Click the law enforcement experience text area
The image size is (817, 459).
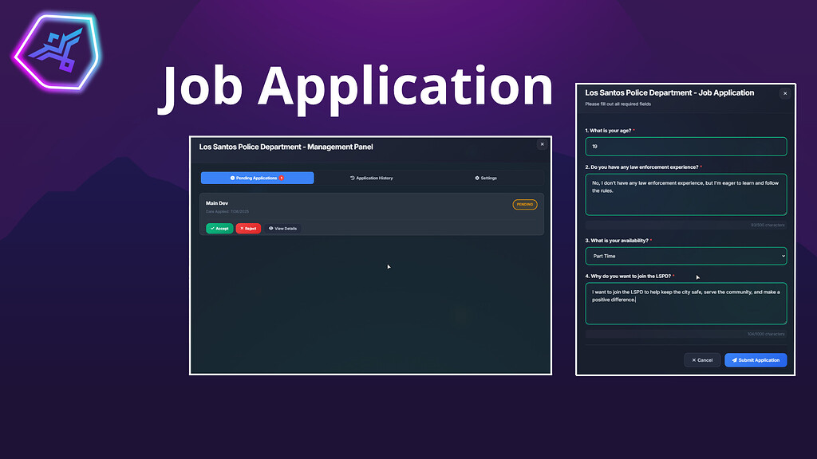pyautogui.click(x=685, y=194)
